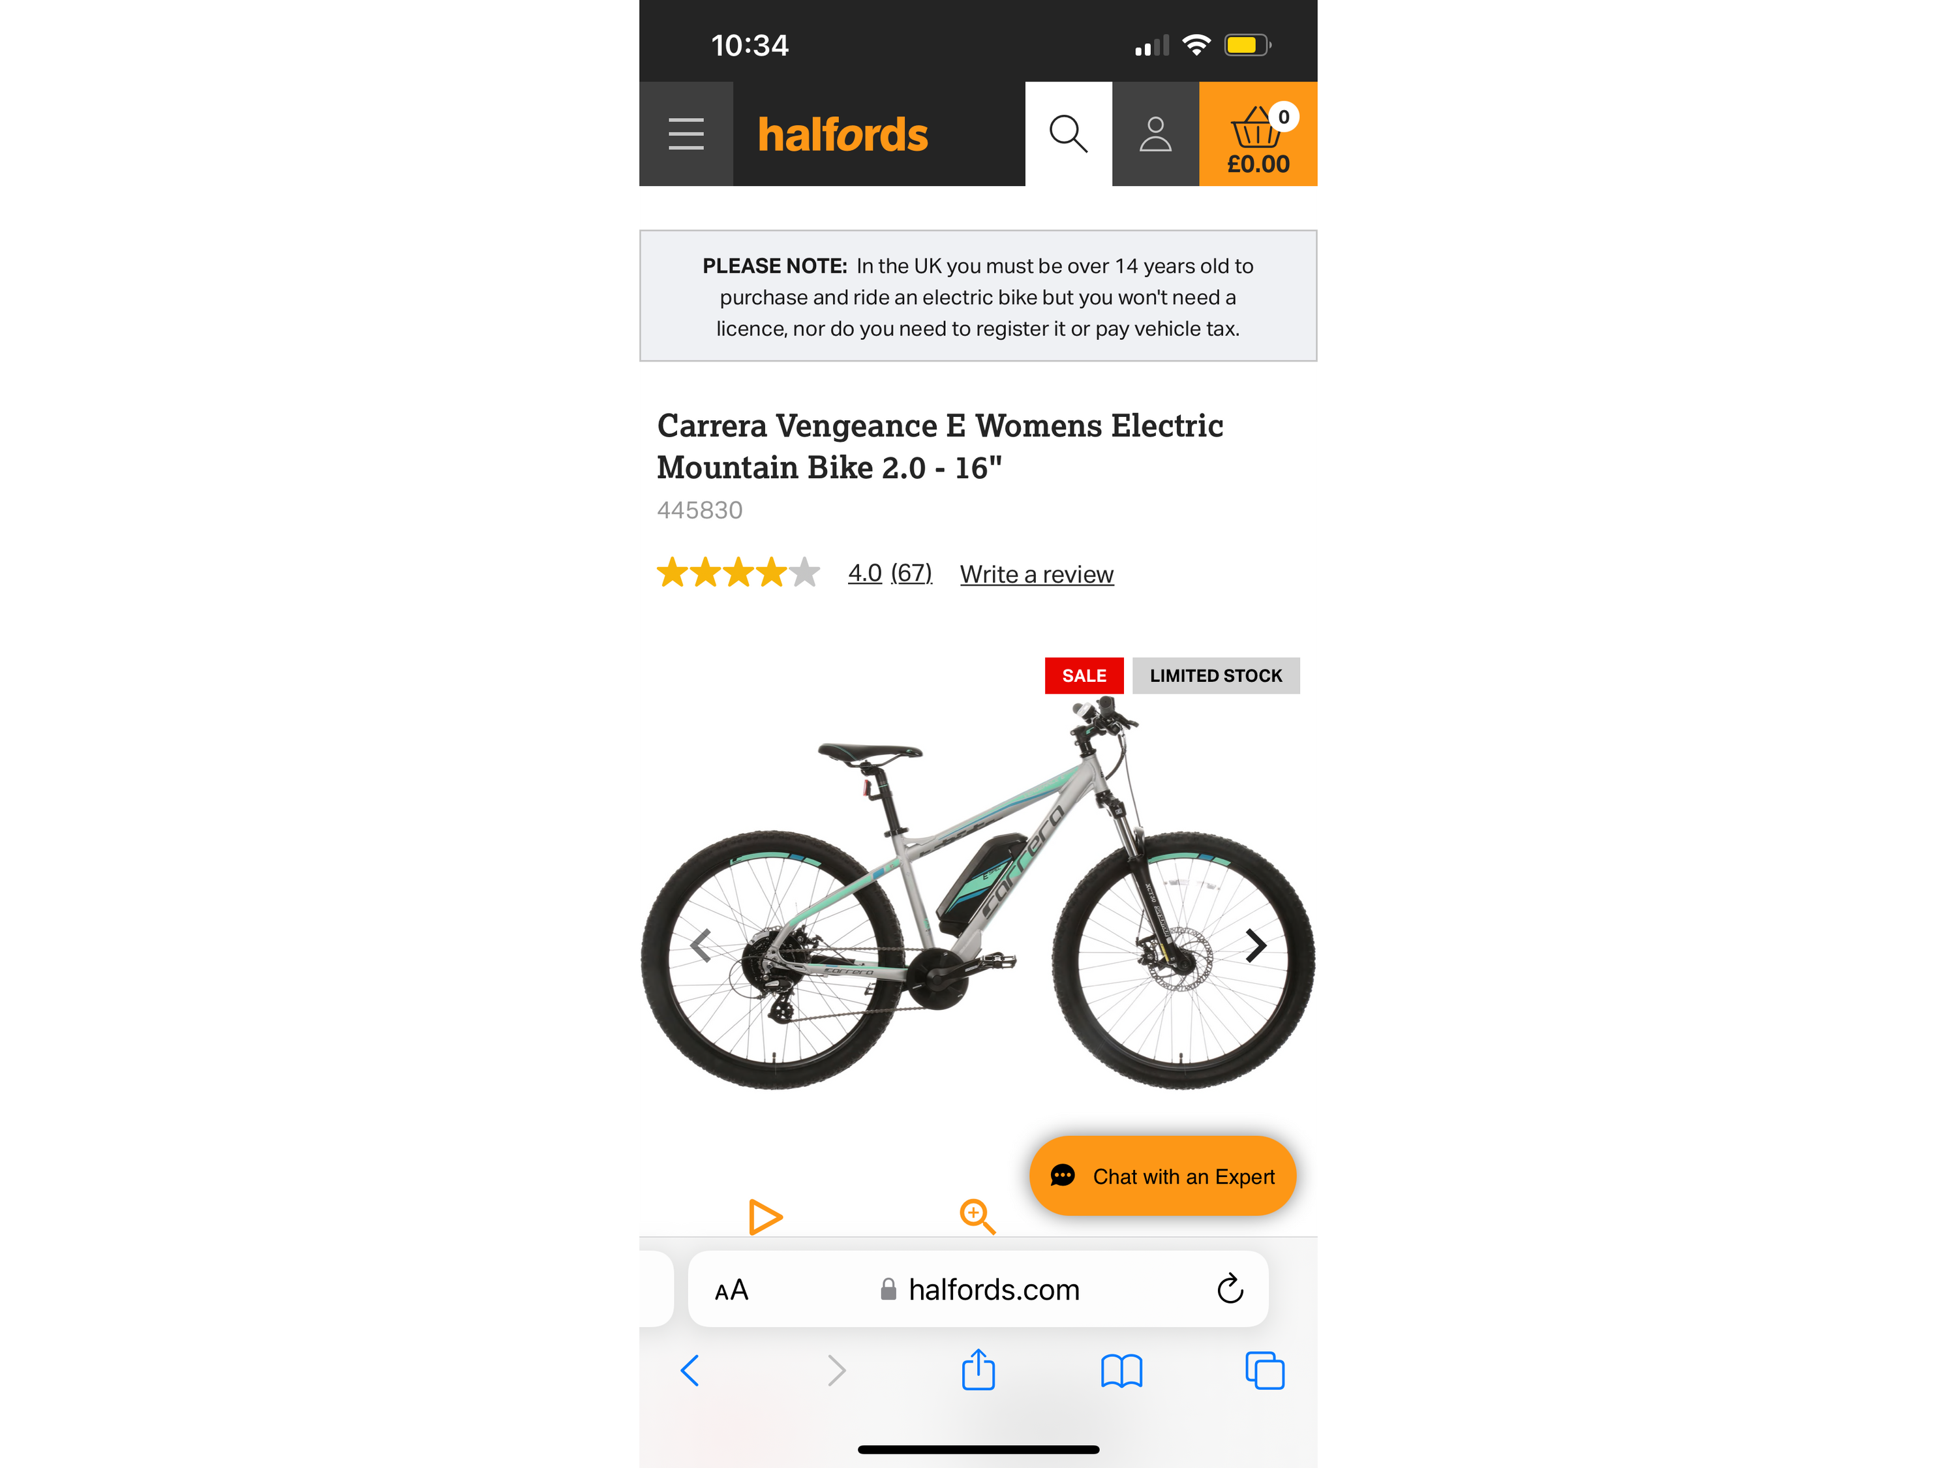Open the account profile icon
This screenshot has width=1957, height=1468.
(1155, 134)
